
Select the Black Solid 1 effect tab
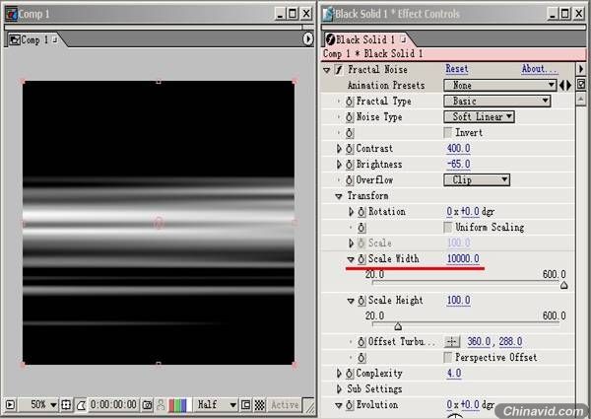pyautogui.click(x=367, y=40)
